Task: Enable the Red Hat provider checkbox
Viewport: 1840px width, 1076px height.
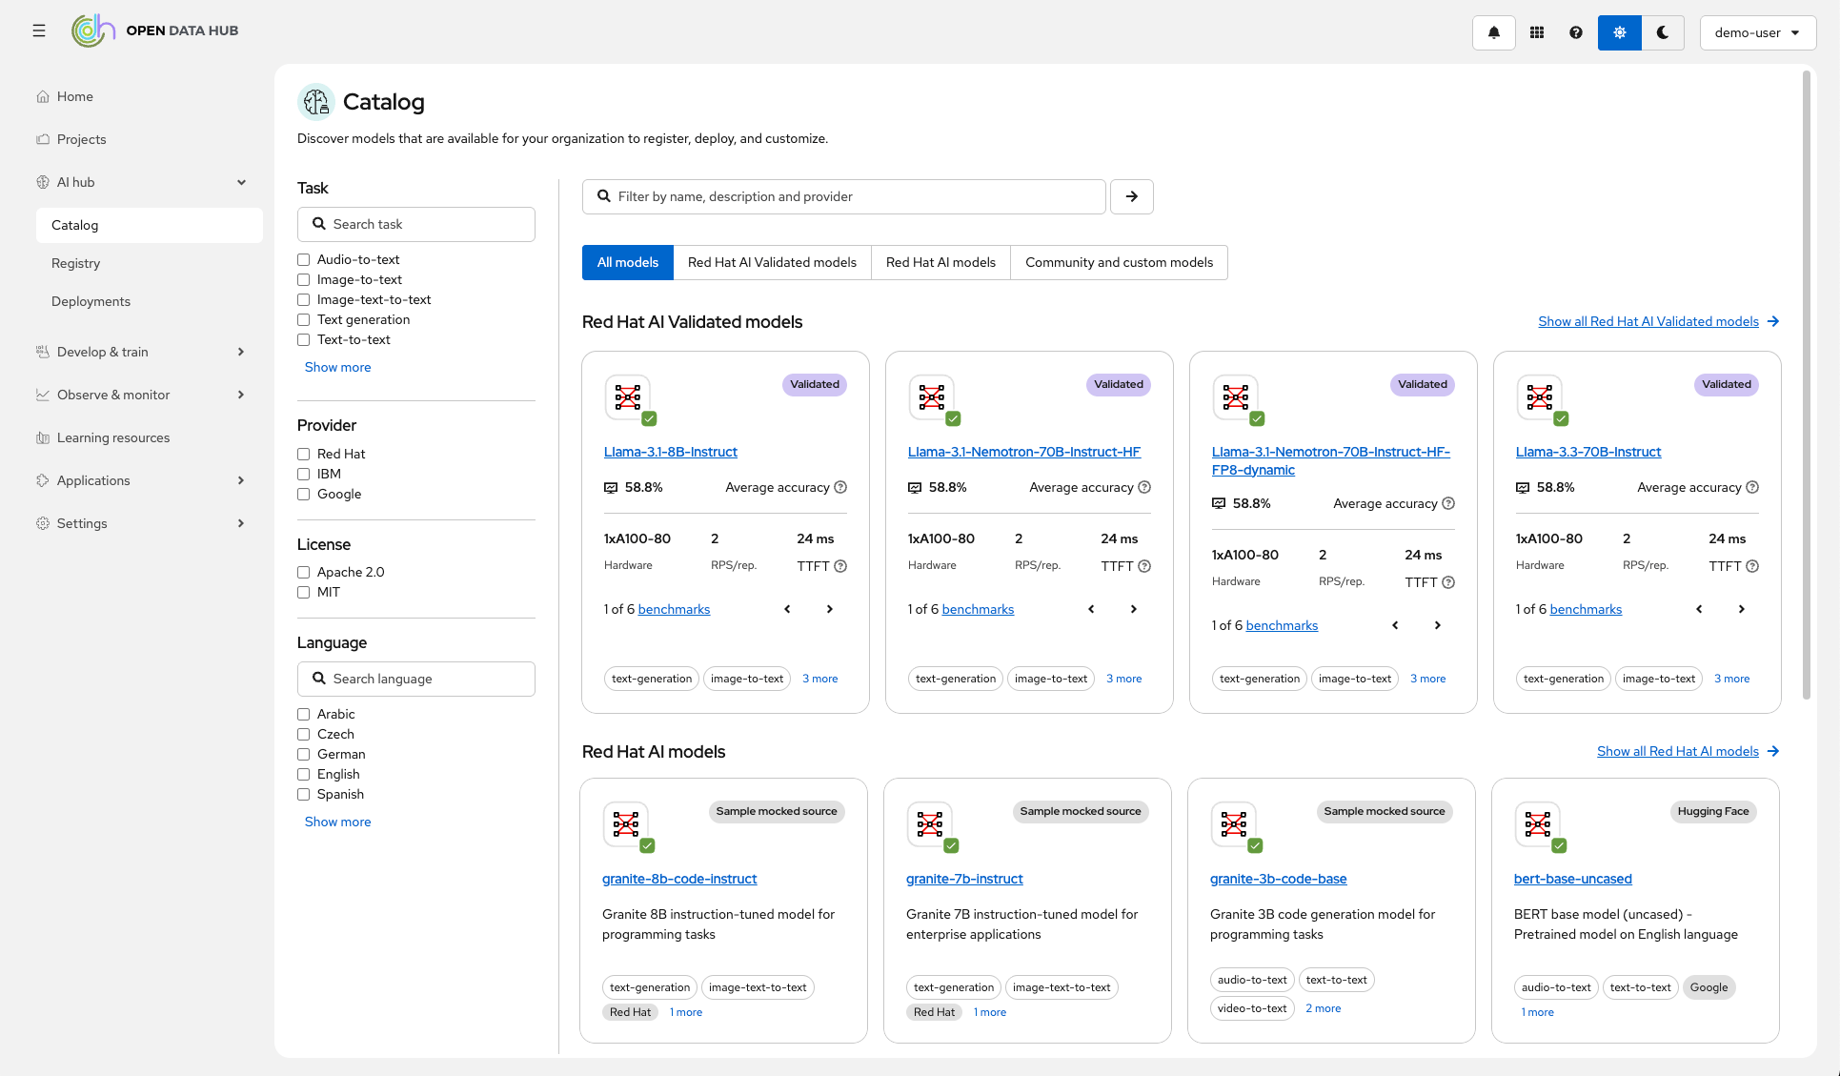Action: click(x=303, y=455)
